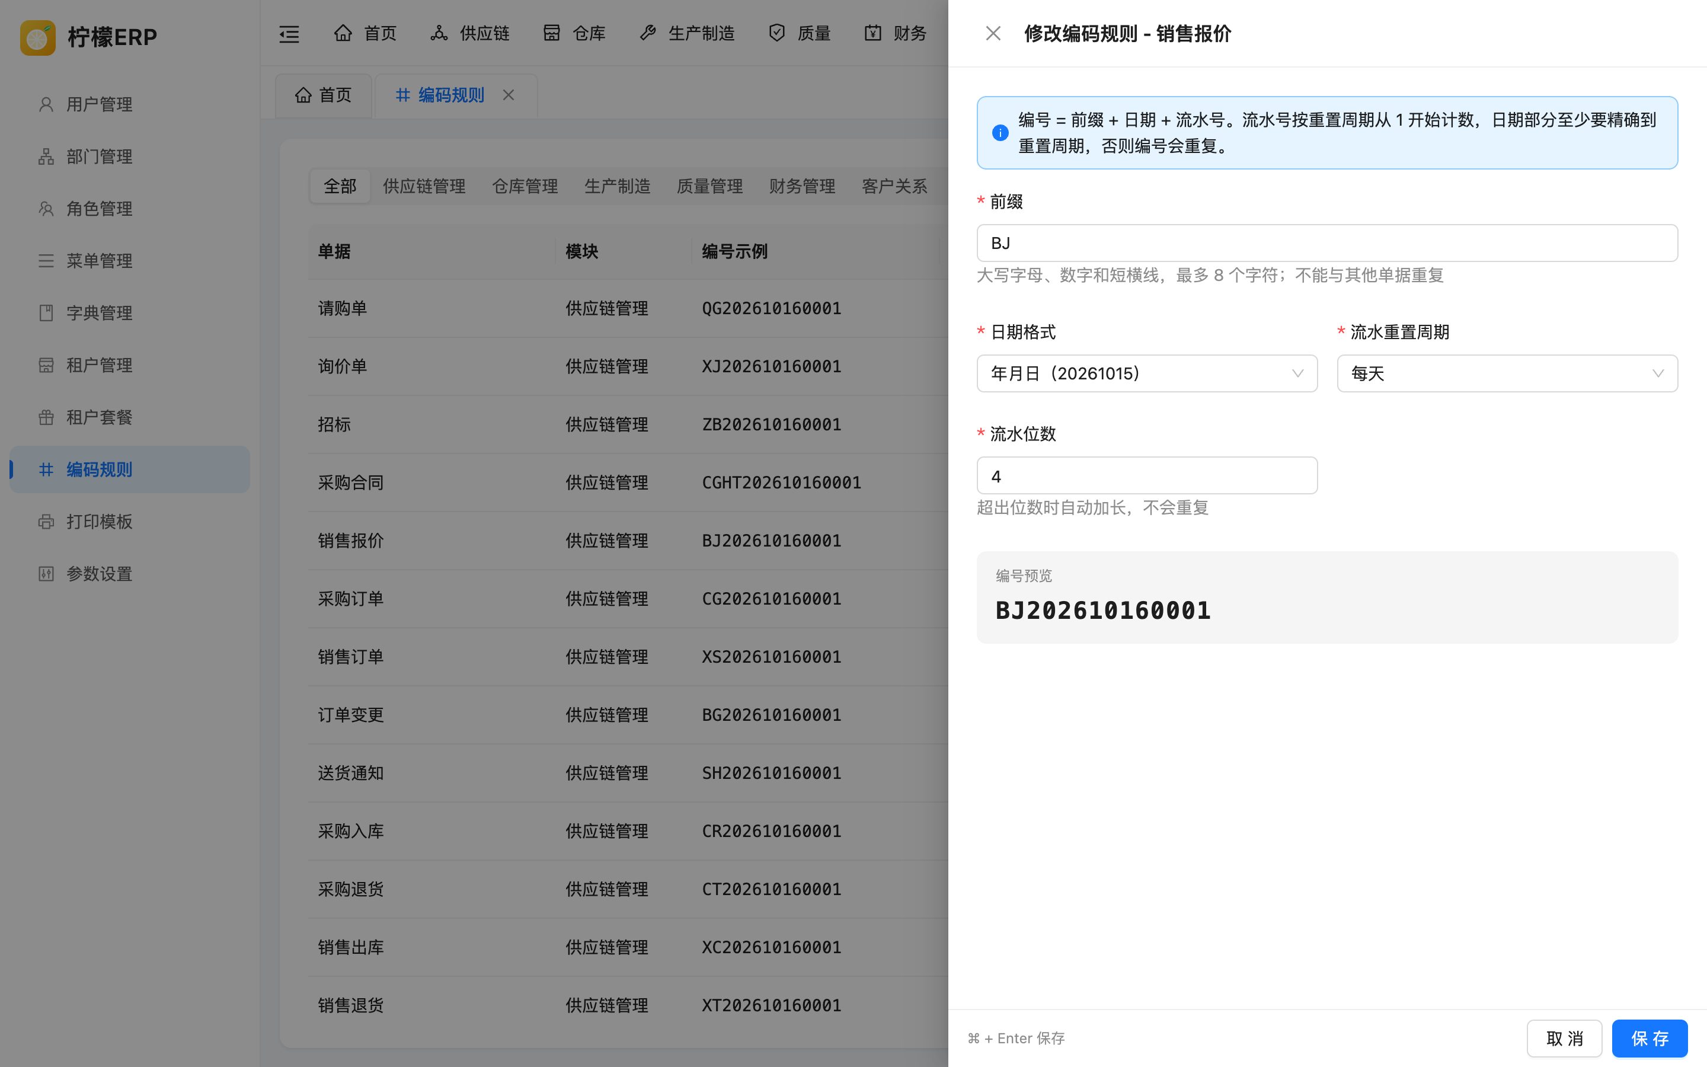This screenshot has width=1707, height=1067.
Task: Click the 取消 button
Action: 1565,1039
